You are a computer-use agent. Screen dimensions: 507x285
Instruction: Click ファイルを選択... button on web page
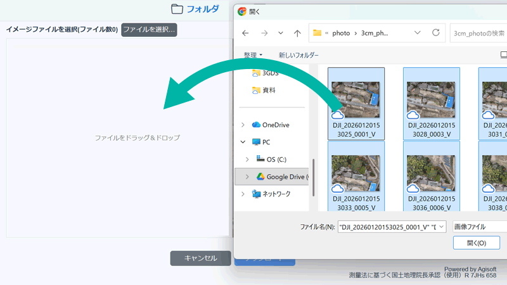[149, 30]
